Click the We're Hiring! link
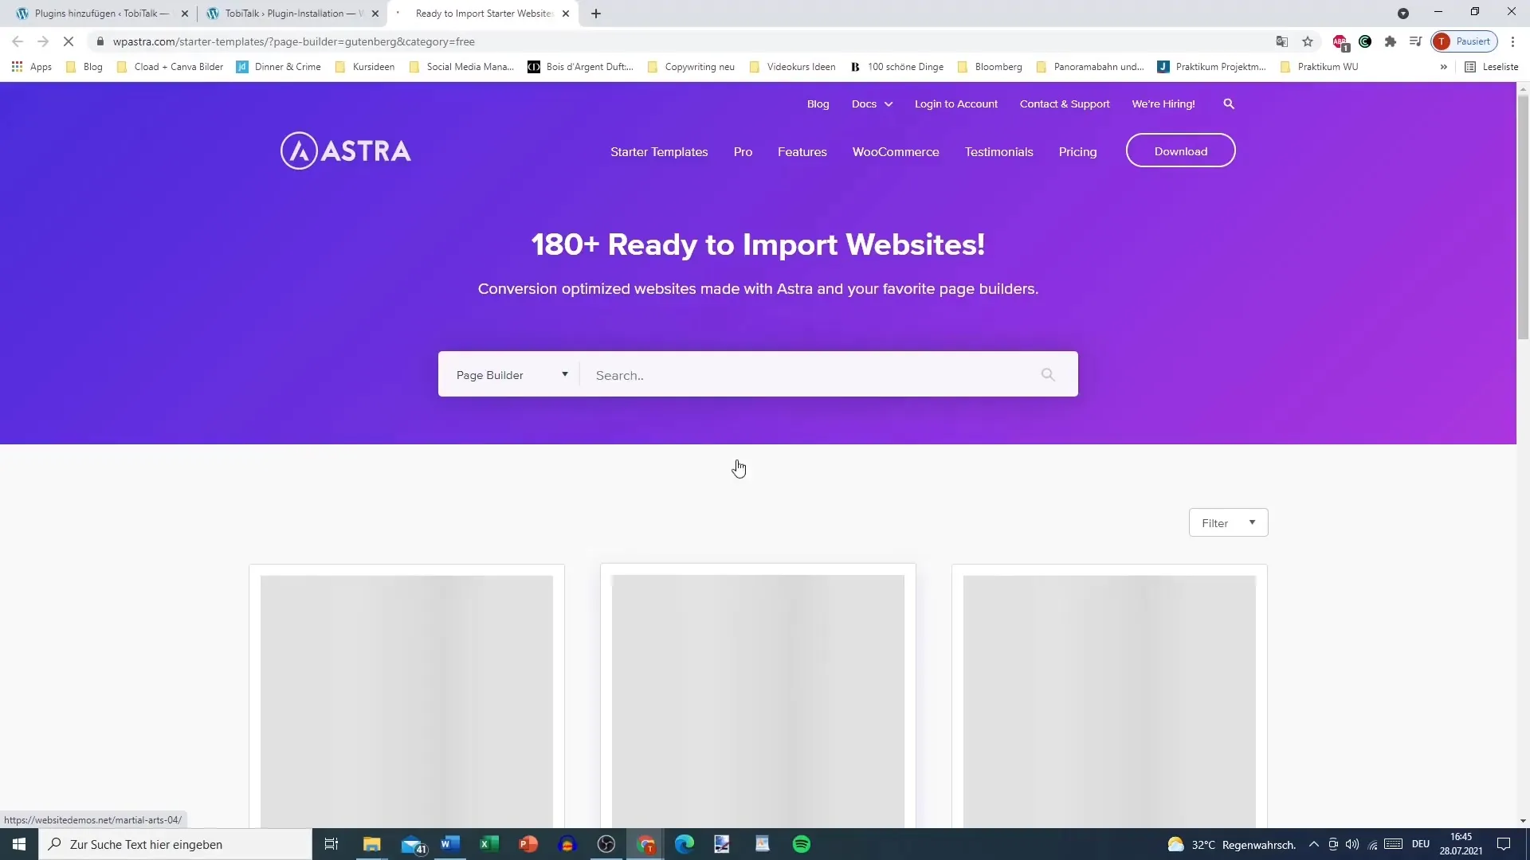 [x=1163, y=104]
